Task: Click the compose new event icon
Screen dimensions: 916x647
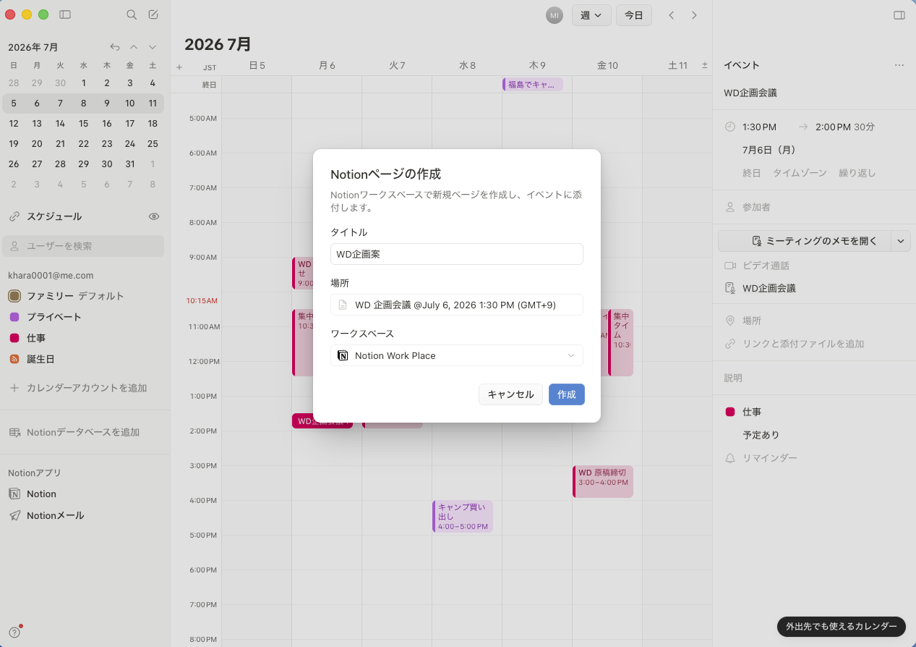Action: pyautogui.click(x=153, y=14)
